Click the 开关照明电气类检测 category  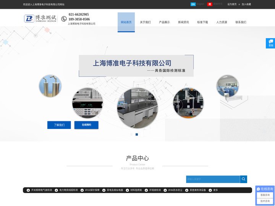coord(42,190)
